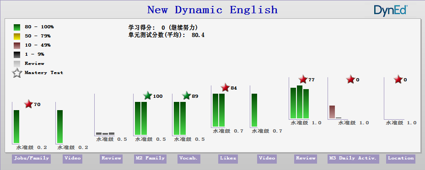Click the New Dynamic English title
The height and width of the screenshot is (170, 425).
(x=212, y=10)
